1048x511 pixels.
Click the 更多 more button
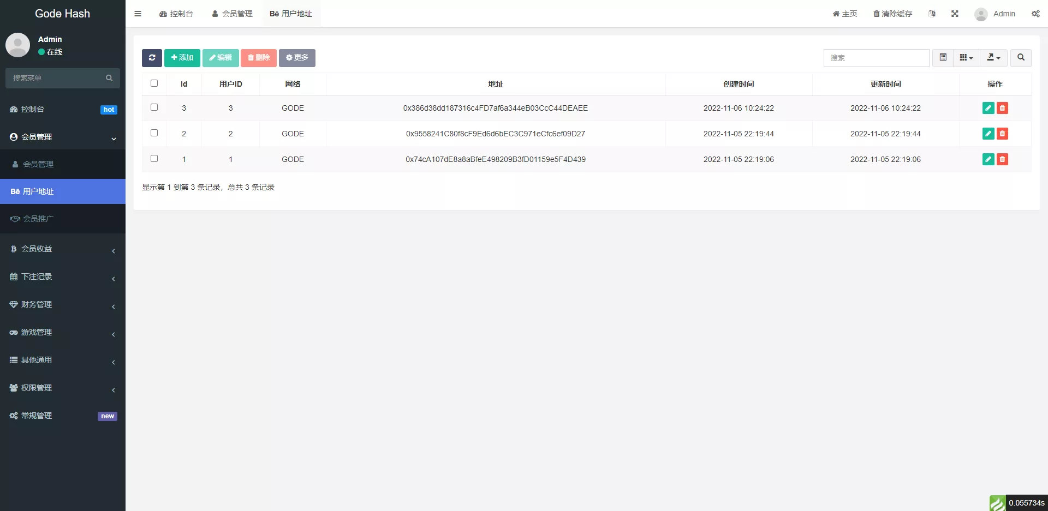(x=297, y=58)
